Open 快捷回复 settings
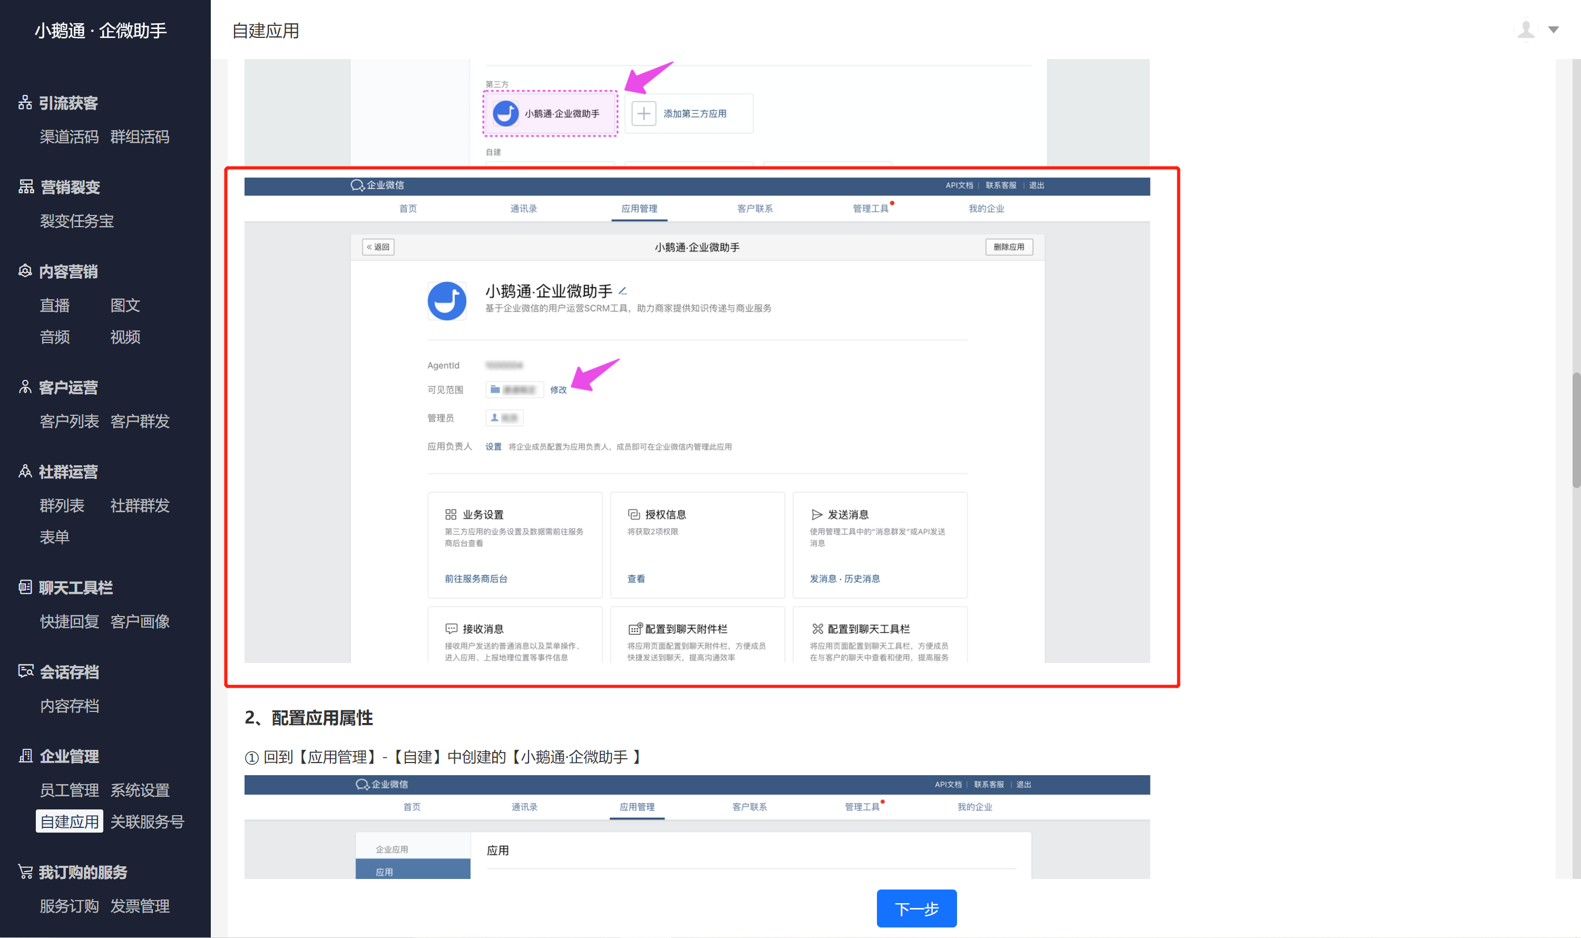 pos(70,621)
